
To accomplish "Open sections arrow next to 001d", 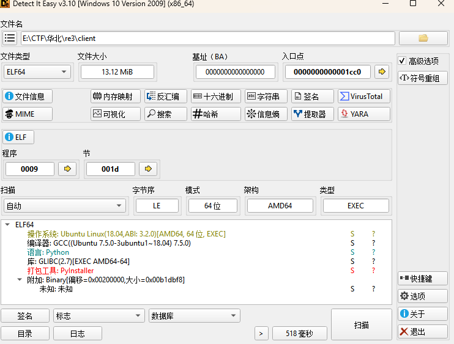I will tap(148, 169).
